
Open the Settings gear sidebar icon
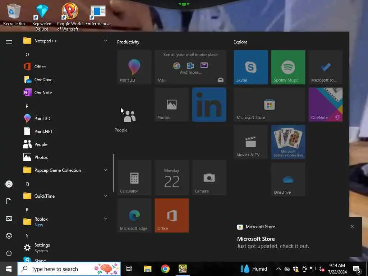tap(9, 236)
